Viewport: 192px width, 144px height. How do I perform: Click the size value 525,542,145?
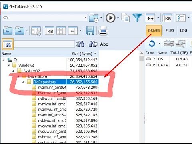(x=86, y=115)
